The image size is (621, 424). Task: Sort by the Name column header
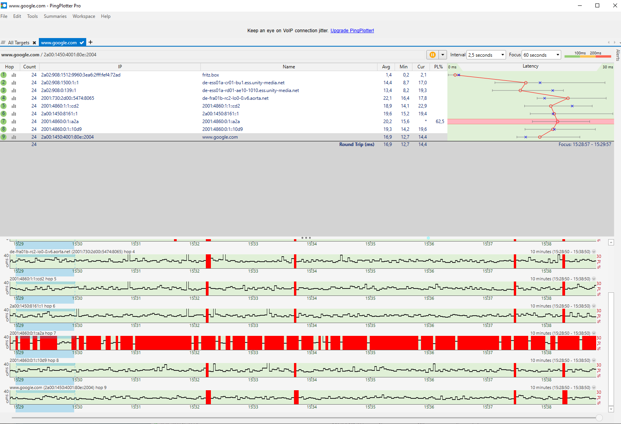289,67
